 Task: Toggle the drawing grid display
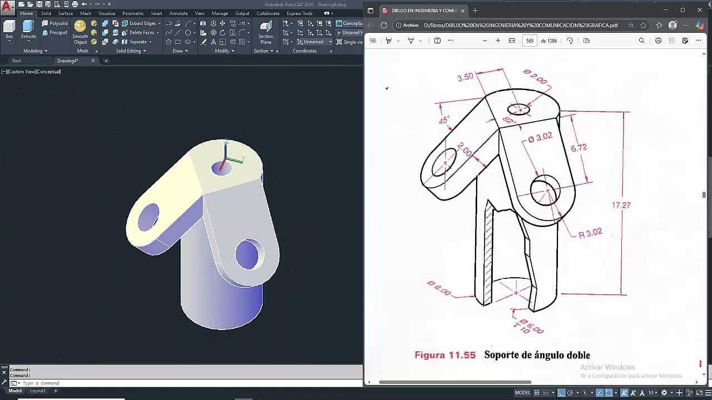(x=537, y=393)
